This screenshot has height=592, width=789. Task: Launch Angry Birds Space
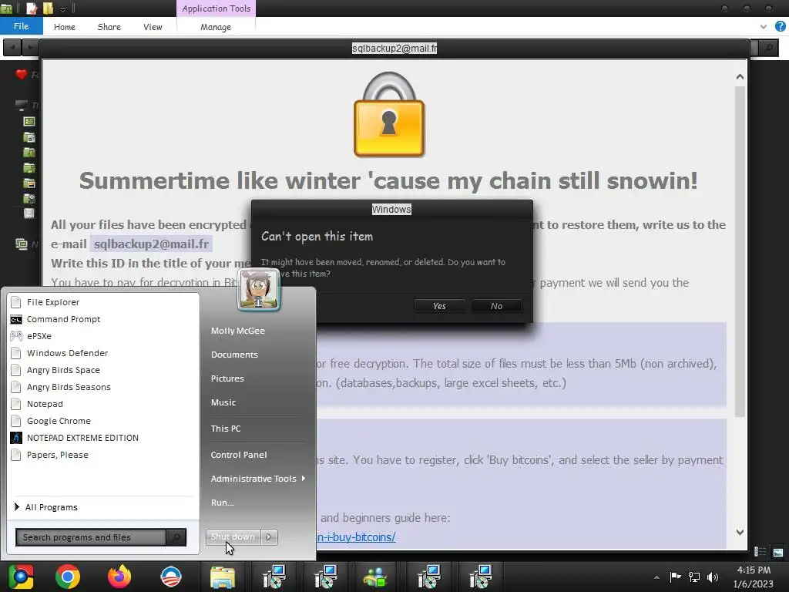coord(63,370)
